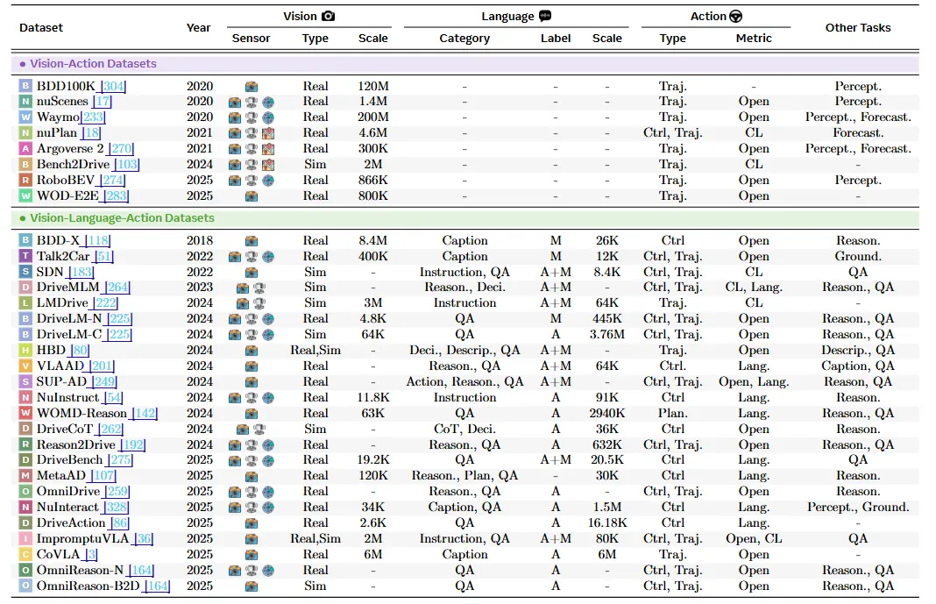Click the camera icon beside the Vision header
Screen dimensions: 936x604
[329, 16]
